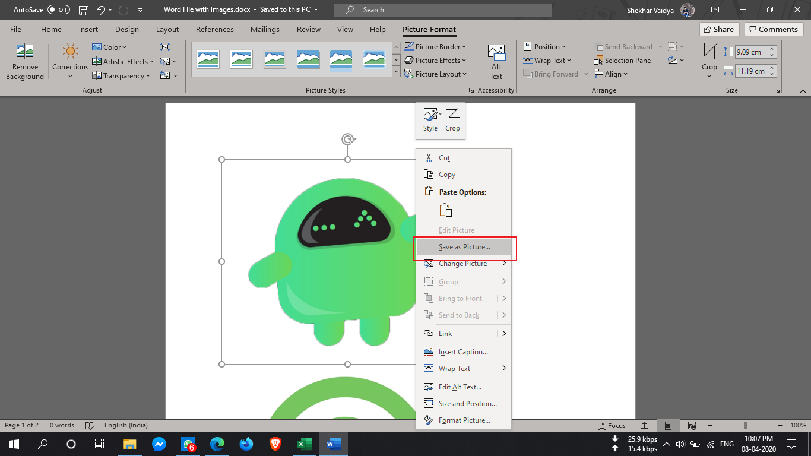Open the Corrections tool
Screen dimensions: 811x456
tap(70, 62)
